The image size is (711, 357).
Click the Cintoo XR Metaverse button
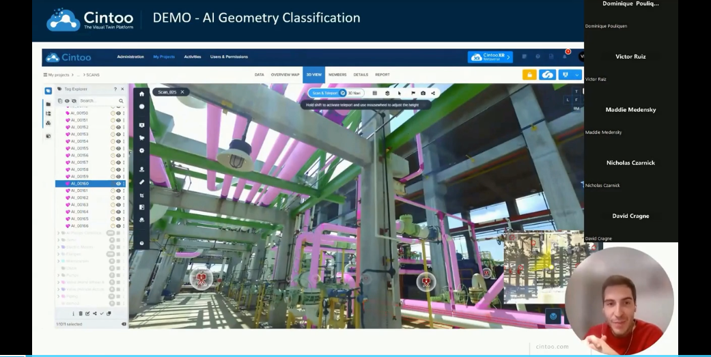click(x=490, y=57)
